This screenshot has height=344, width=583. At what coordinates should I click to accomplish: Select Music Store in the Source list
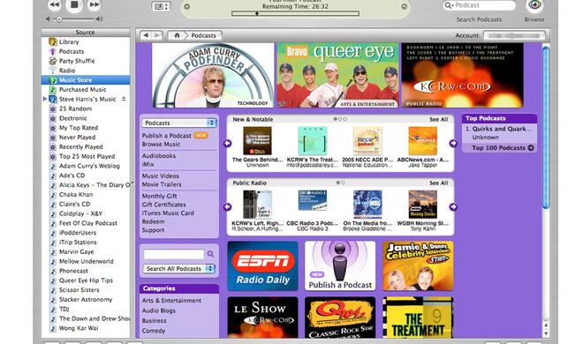point(86,79)
